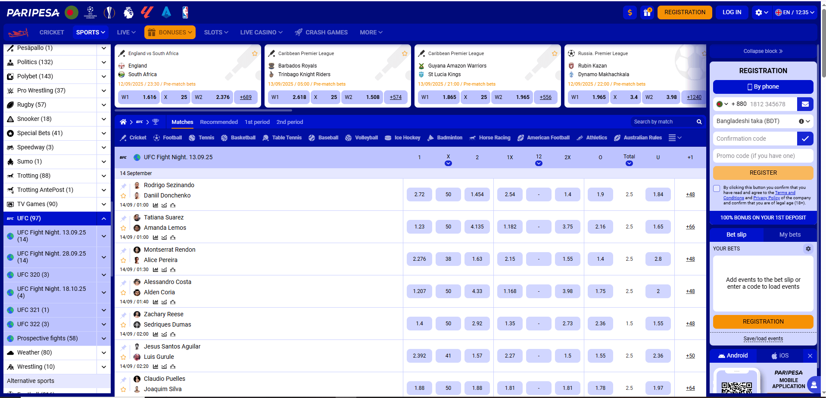Favorite the England vs South Africa match
826x398 pixels.
tap(255, 54)
